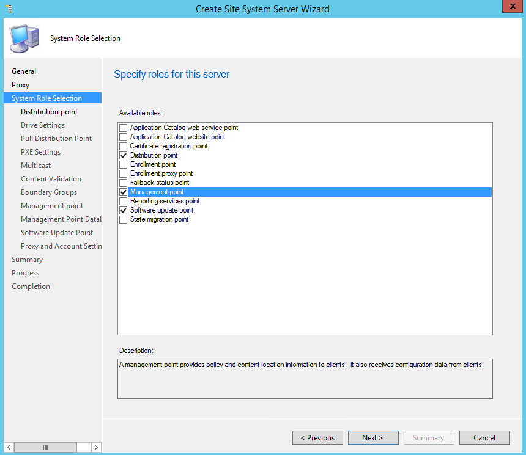The height and width of the screenshot is (455, 526).
Task: Tick Reporting services point checkbox
Action: 124,201
